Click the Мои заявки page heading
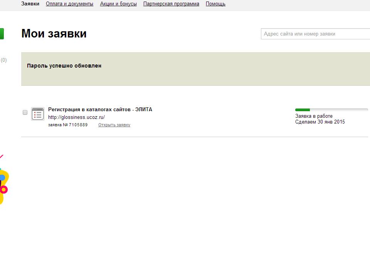Screen dimensions: 370x278 pyautogui.click(x=54, y=34)
